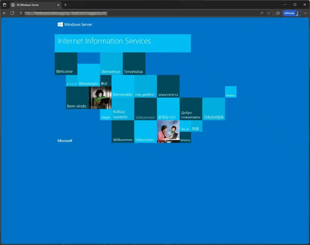Add this page to favorites (star icon)
Screen dimensions: 310x245
pos(269,13)
